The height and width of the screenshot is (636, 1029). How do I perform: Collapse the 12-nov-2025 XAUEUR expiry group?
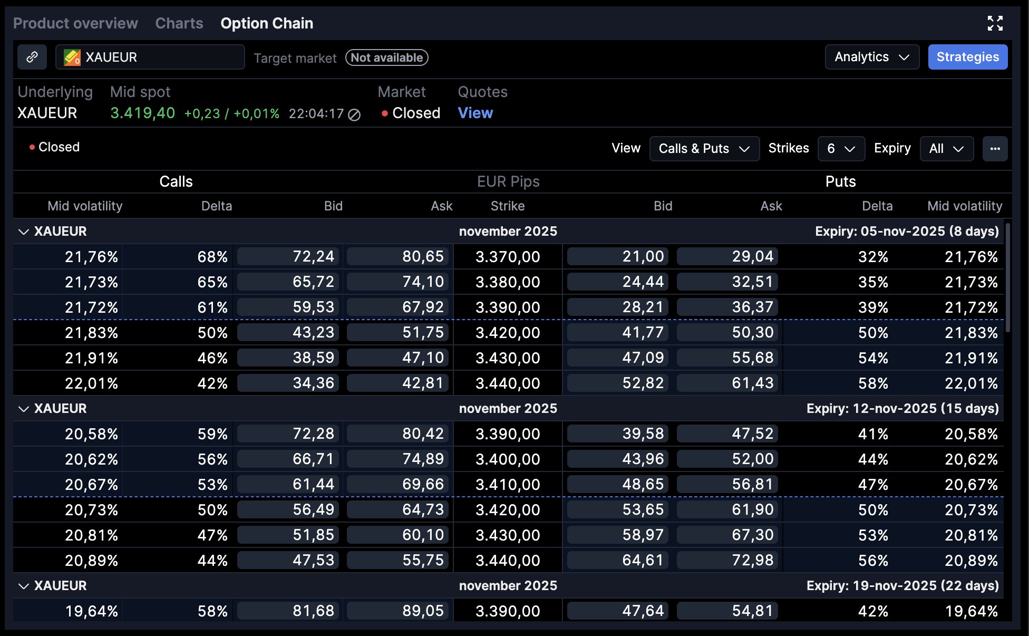point(23,408)
